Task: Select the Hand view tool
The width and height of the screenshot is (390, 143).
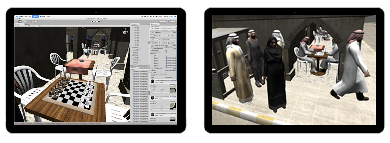Action: point(16,21)
